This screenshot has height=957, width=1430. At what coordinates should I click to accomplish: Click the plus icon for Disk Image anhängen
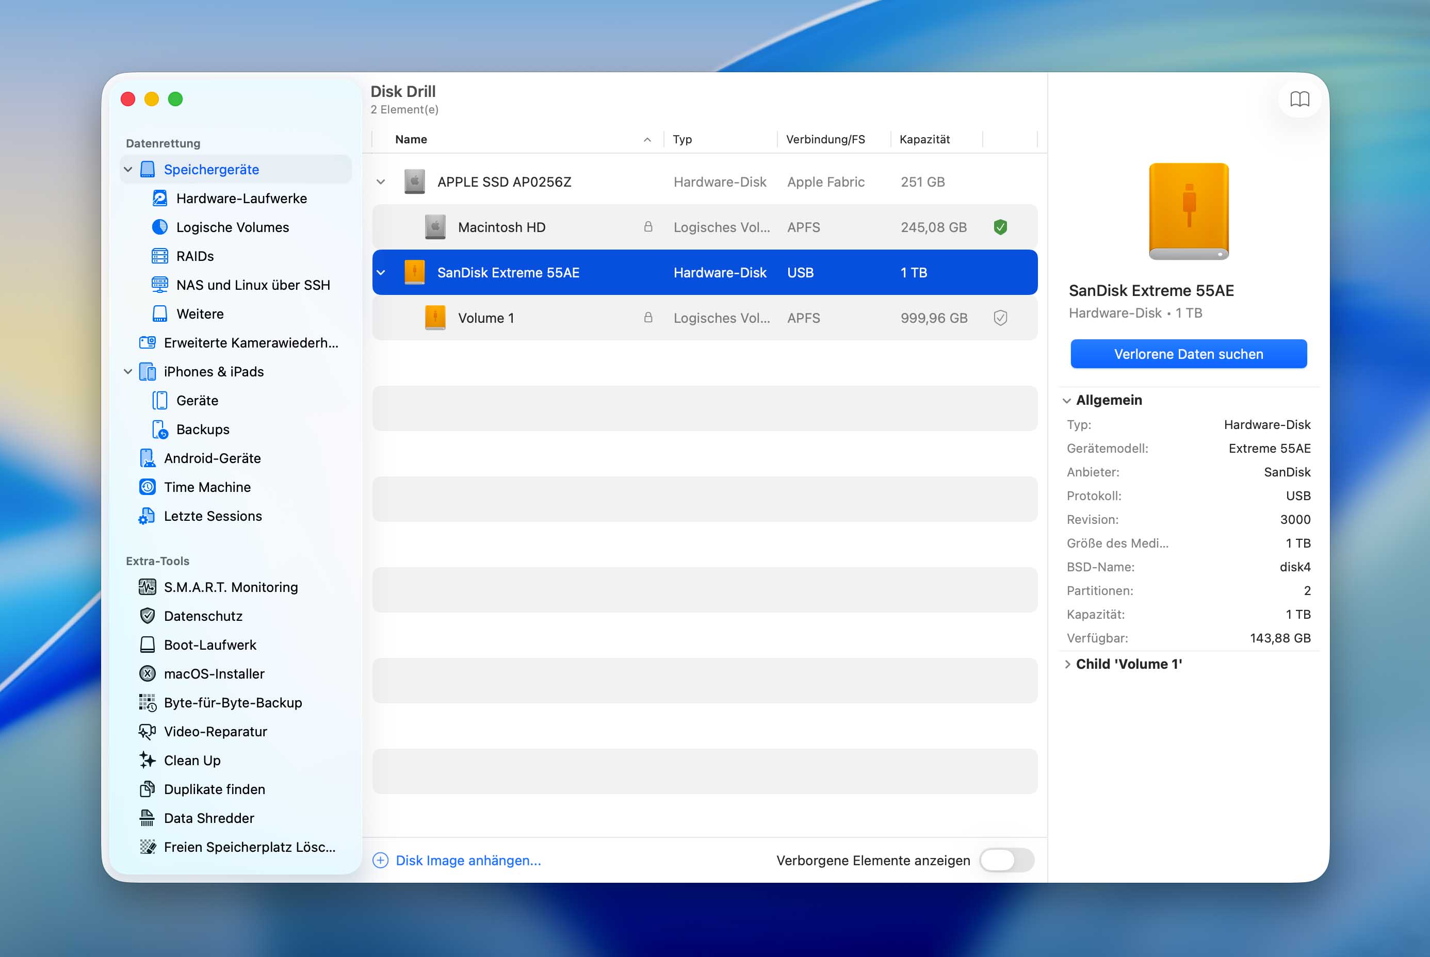pyautogui.click(x=380, y=860)
